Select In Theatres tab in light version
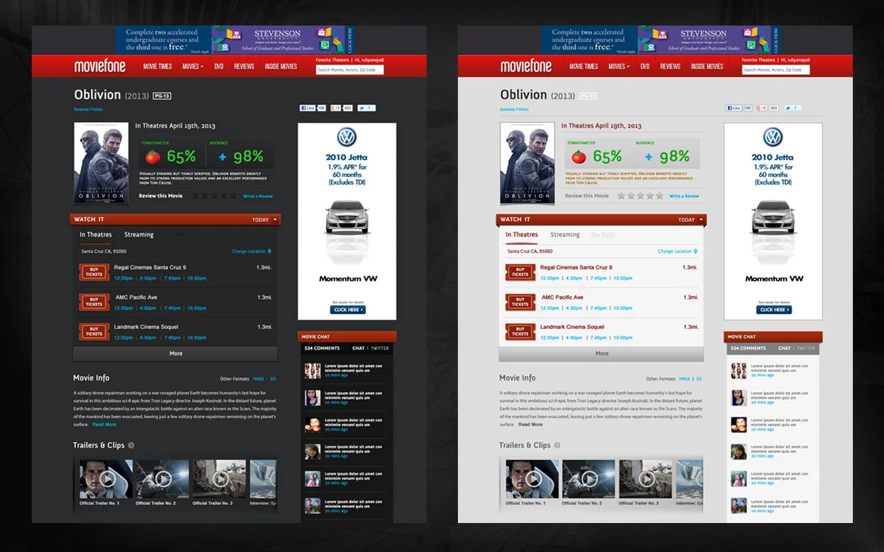Image resolution: width=884 pixels, height=552 pixels. click(x=521, y=235)
